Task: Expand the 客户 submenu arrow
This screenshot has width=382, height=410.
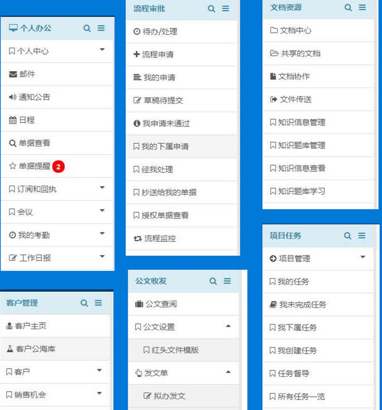Action: tap(99, 370)
